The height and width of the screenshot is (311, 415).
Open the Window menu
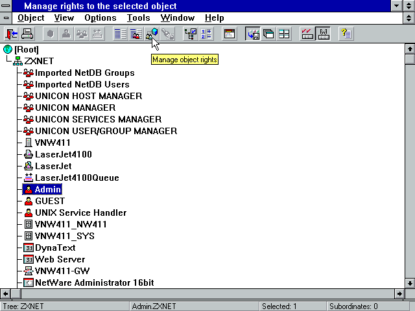[178, 18]
